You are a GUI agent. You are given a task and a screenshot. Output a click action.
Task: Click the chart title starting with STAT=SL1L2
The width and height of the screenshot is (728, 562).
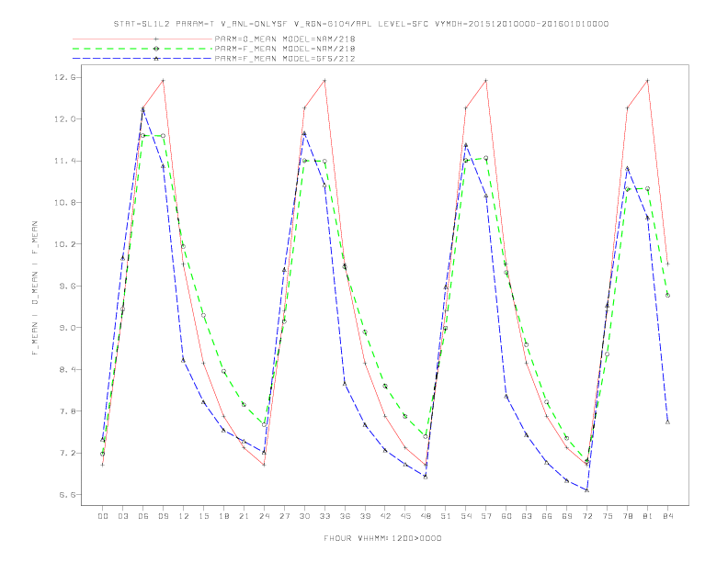tap(360, 24)
